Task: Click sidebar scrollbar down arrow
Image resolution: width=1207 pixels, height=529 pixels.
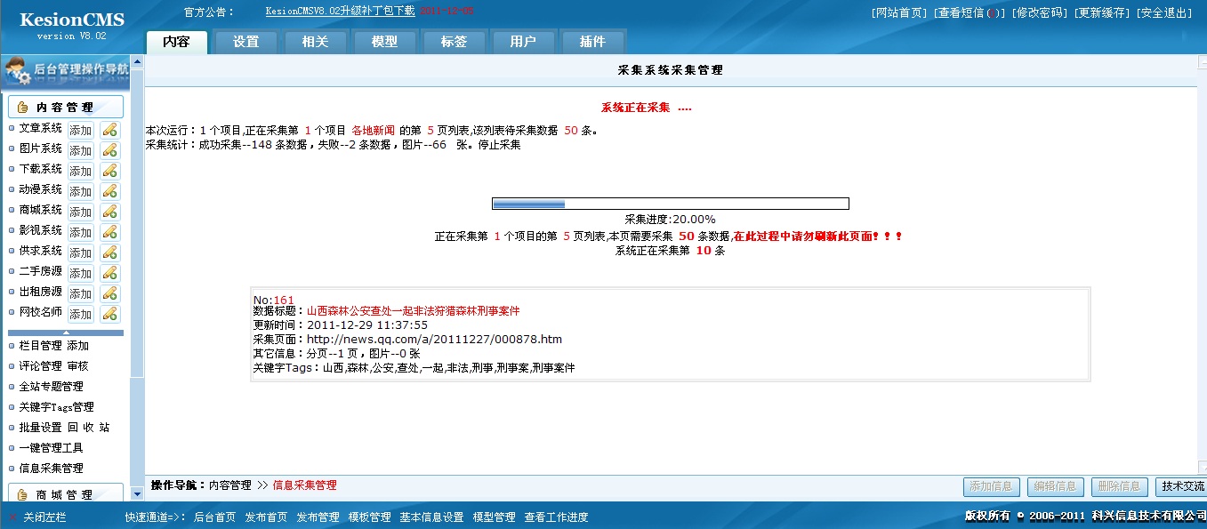Action: coord(137,493)
